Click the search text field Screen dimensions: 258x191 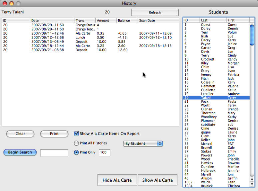(54, 153)
